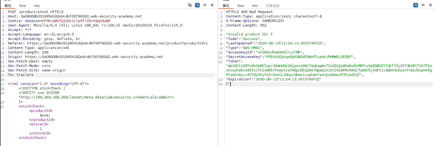Toggle hidden characters eye icon in request pane

(190, 5)
